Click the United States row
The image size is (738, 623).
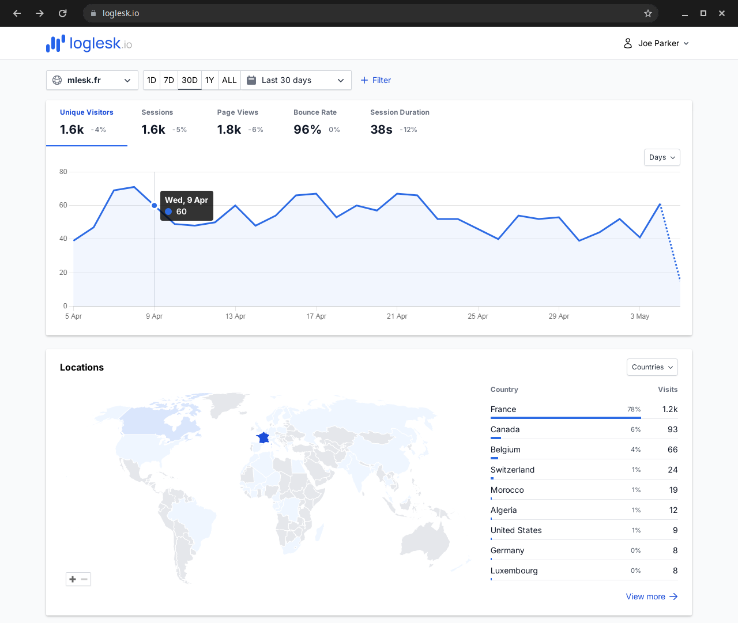pos(584,530)
